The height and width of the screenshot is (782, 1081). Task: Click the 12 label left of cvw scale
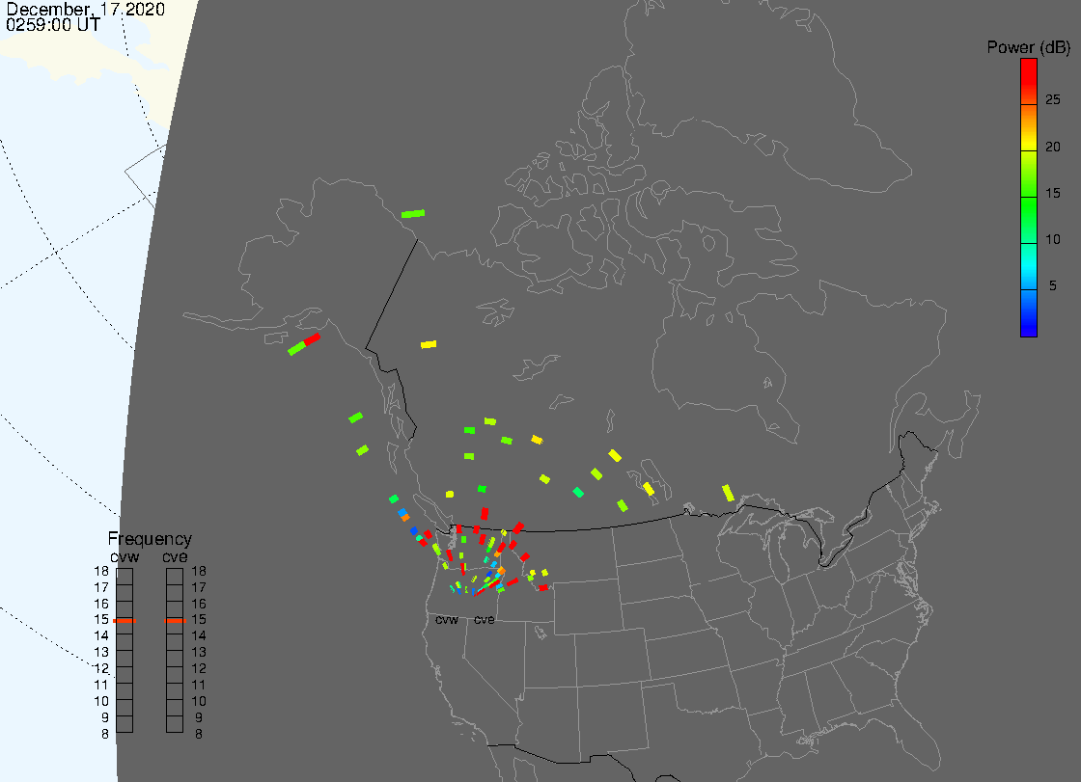click(x=101, y=668)
